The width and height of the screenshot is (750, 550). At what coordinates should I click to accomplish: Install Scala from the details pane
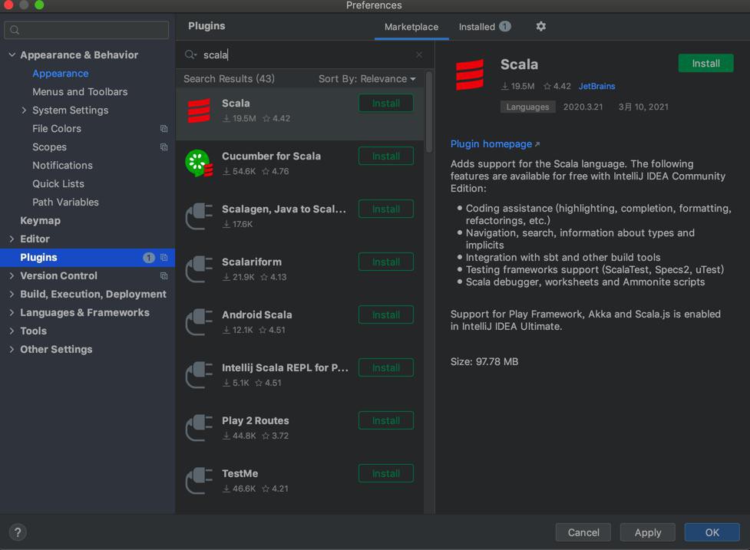[705, 64]
